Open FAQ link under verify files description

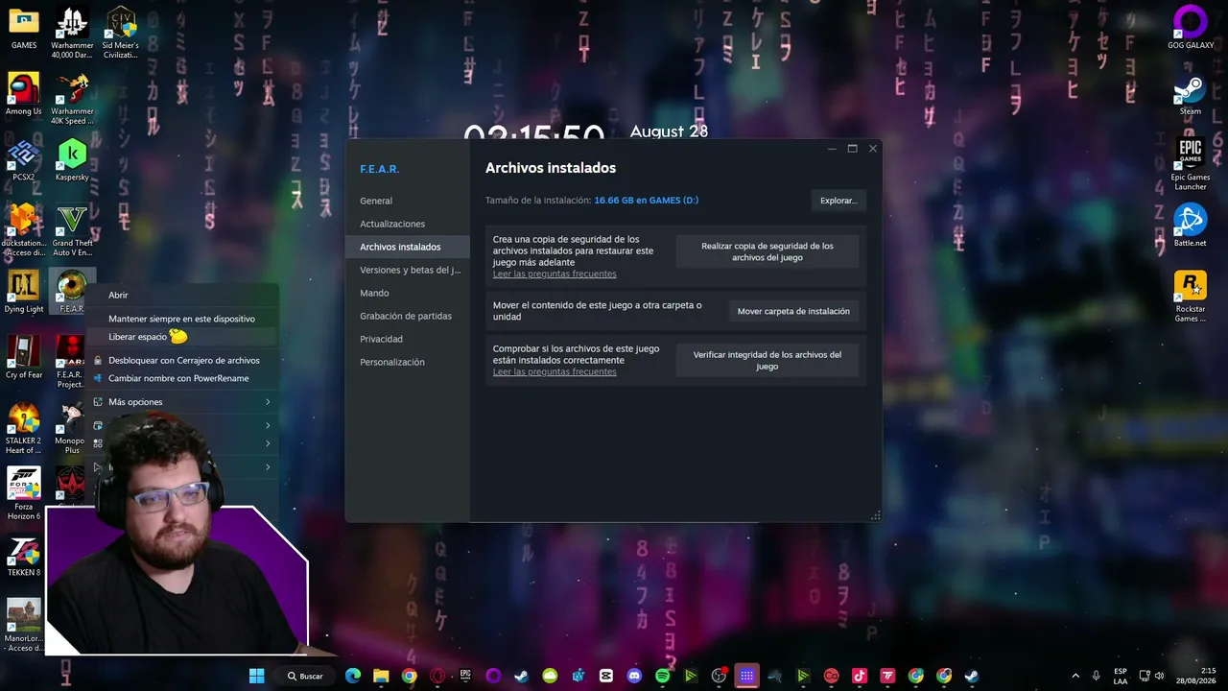(555, 372)
